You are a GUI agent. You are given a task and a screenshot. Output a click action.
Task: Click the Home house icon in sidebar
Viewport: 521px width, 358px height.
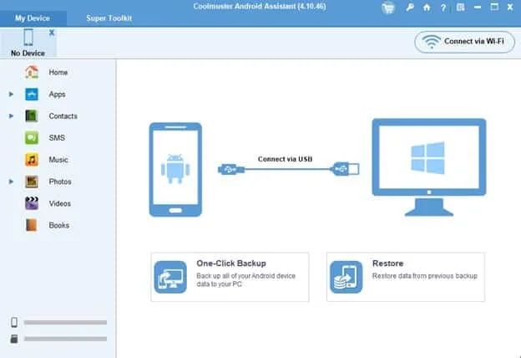pos(32,72)
